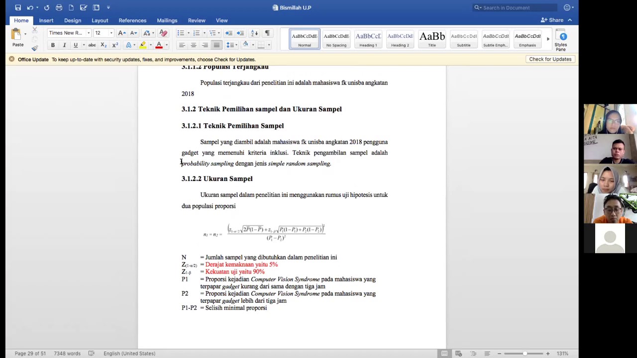
Task: Apply the Subtitle style
Action: (464, 39)
